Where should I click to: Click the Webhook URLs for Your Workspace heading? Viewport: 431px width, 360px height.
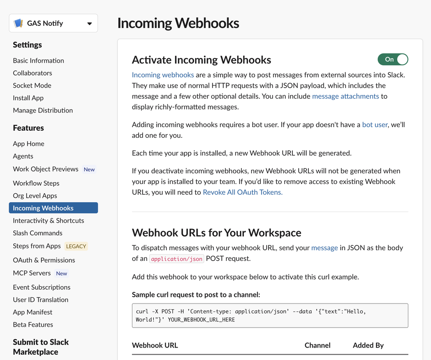tap(216, 232)
